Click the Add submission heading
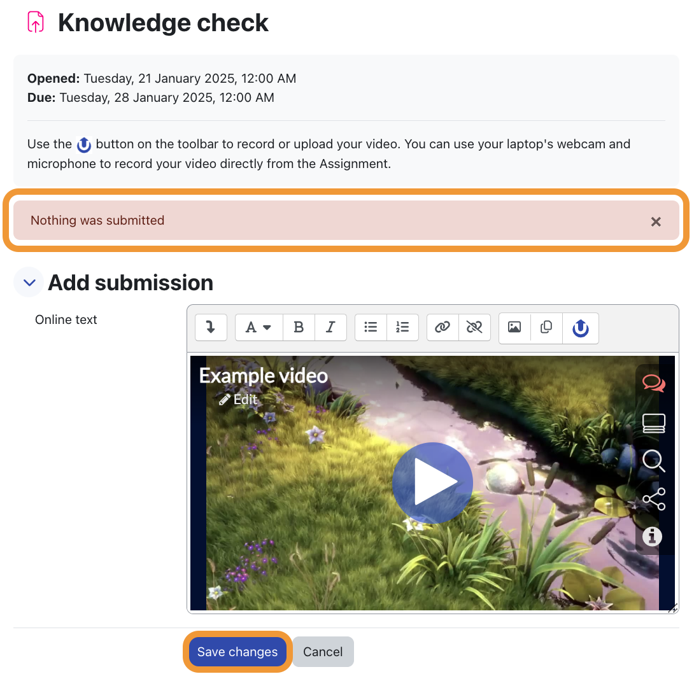Viewport: 694px width, 681px height. click(x=131, y=283)
